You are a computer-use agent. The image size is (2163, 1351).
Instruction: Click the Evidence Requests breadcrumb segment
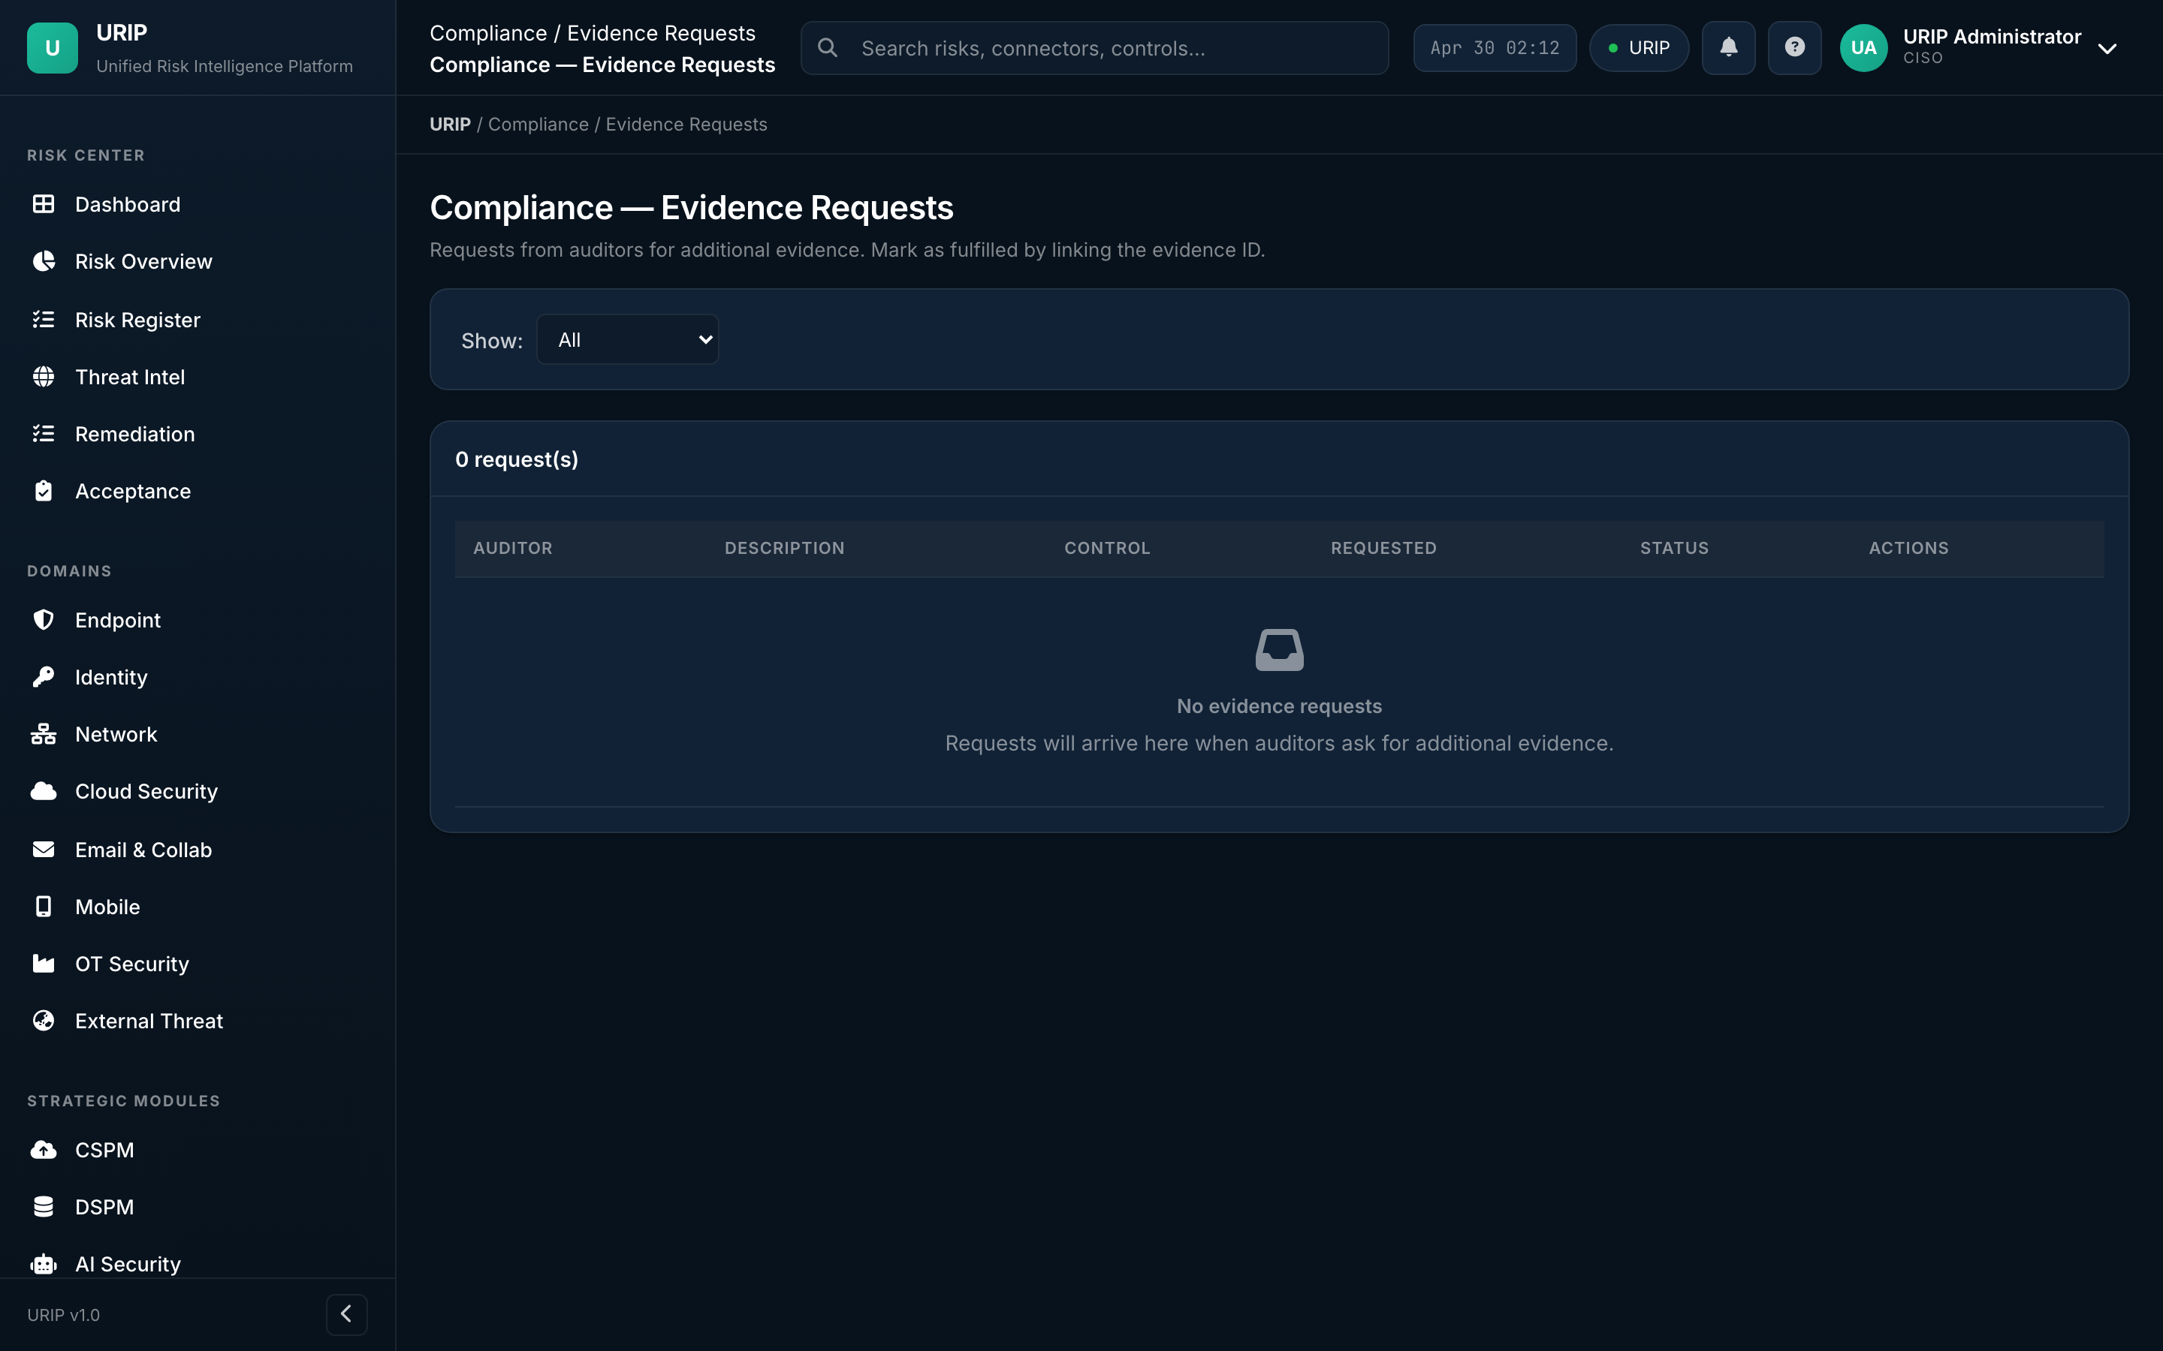[686, 124]
